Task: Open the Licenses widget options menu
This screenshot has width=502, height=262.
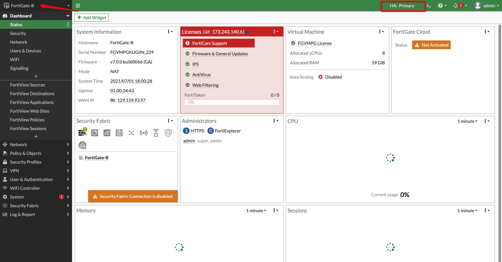Action: tap(276, 32)
